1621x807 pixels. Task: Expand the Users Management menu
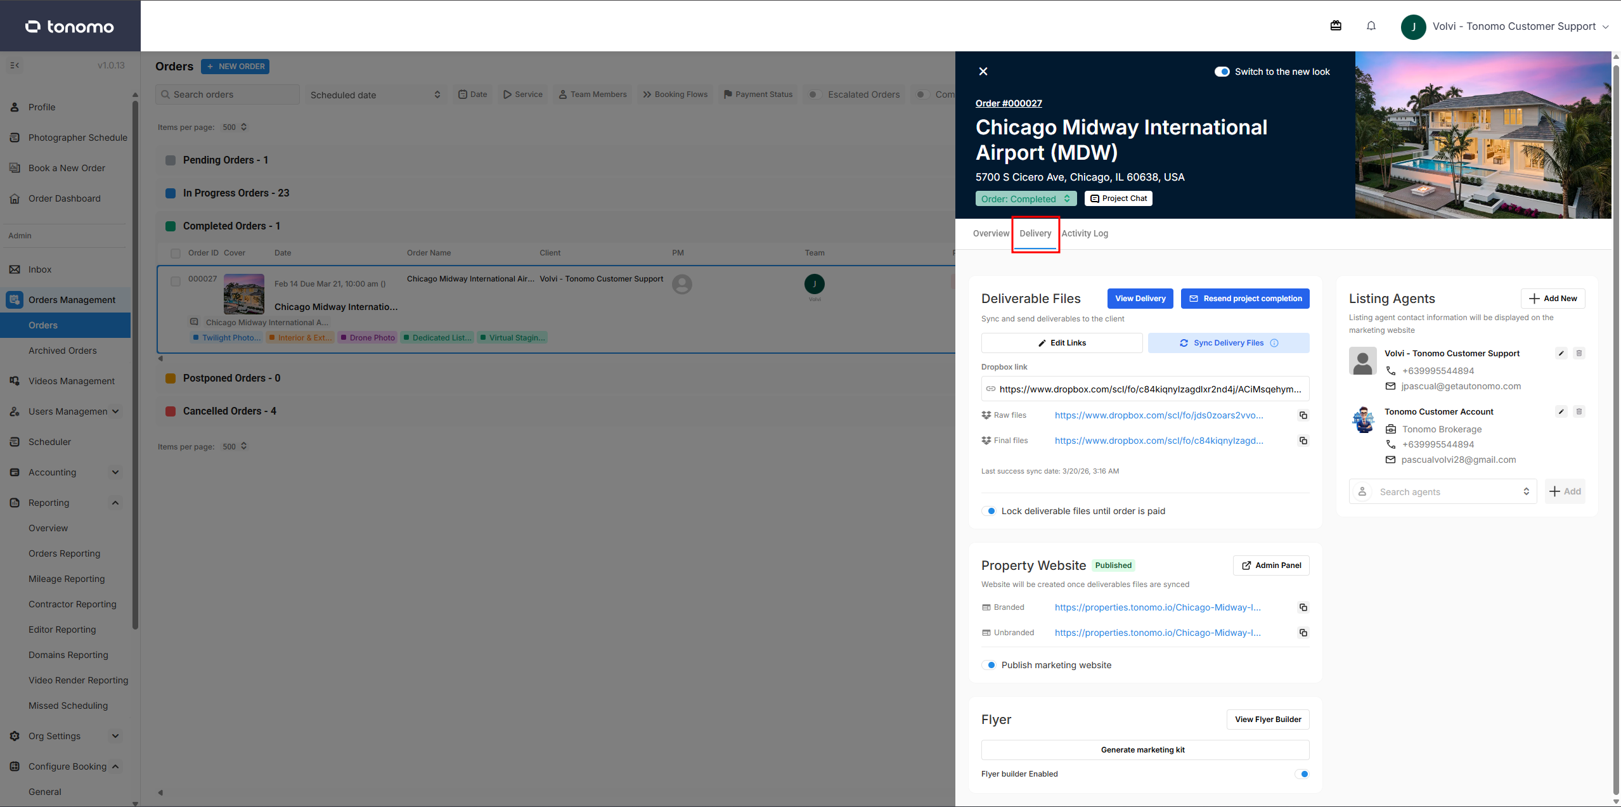[115, 411]
